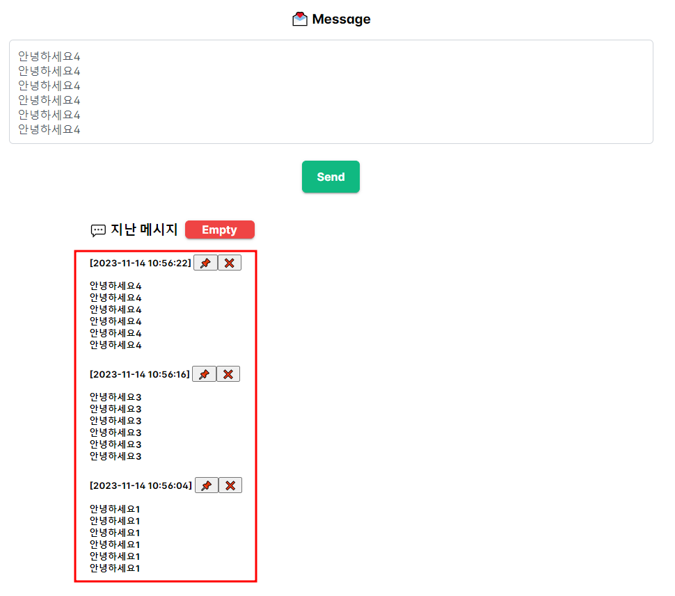
Task: Delete the message from 10:56:16
Action: tap(228, 374)
